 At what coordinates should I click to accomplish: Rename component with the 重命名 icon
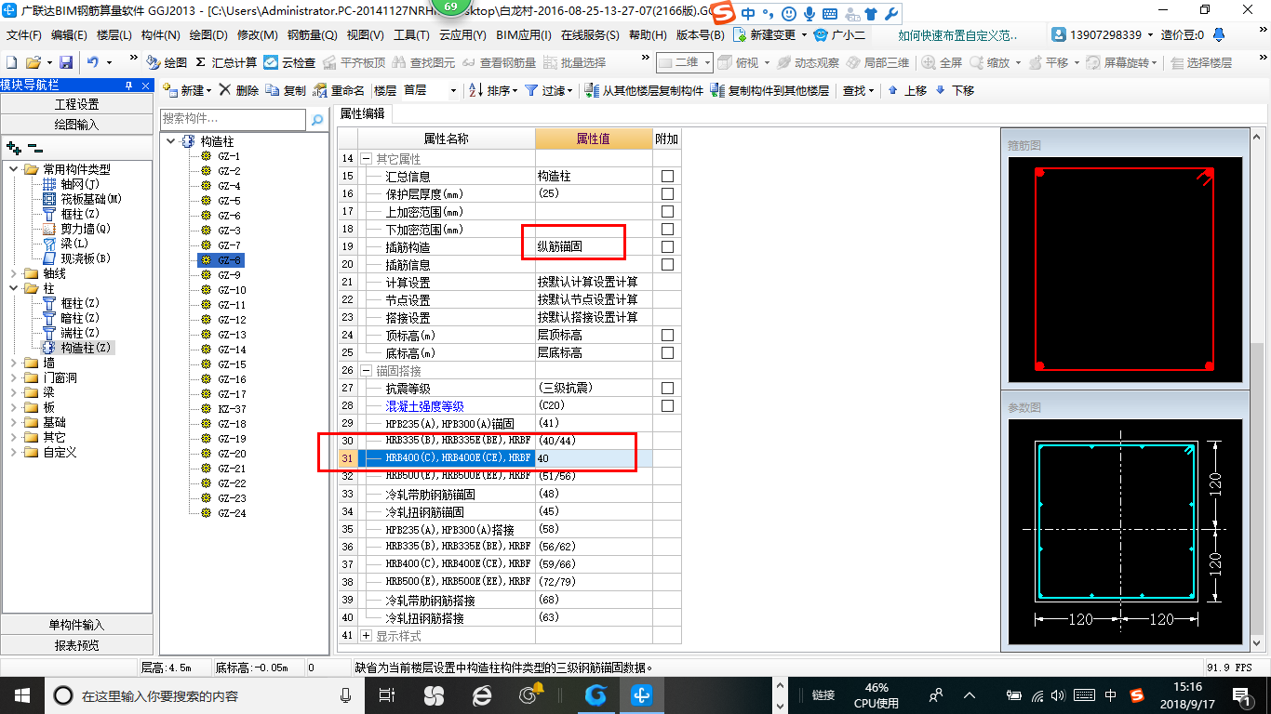pos(339,90)
